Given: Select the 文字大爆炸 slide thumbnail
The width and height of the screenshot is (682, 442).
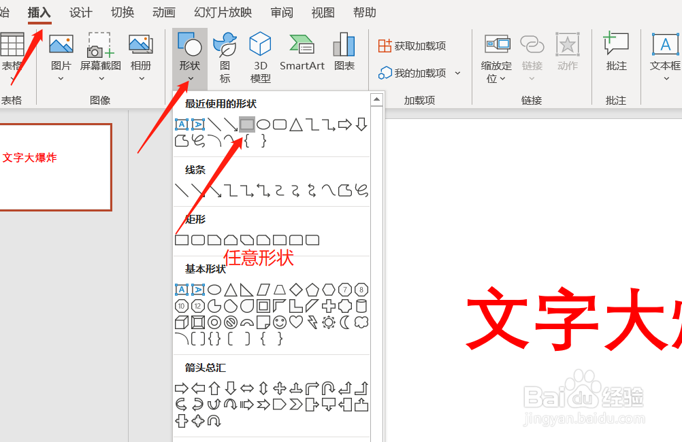Looking at the screenshot, I should pos(56,167).
